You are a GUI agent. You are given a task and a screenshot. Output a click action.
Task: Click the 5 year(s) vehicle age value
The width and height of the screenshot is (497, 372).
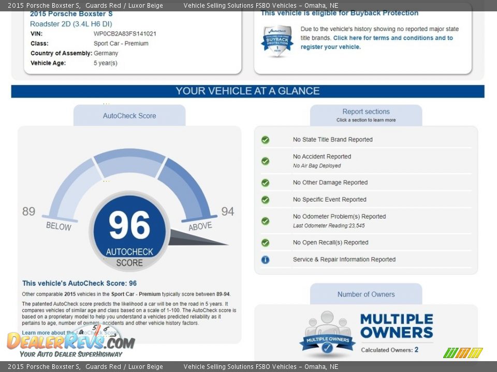click(x=105, y=63)
